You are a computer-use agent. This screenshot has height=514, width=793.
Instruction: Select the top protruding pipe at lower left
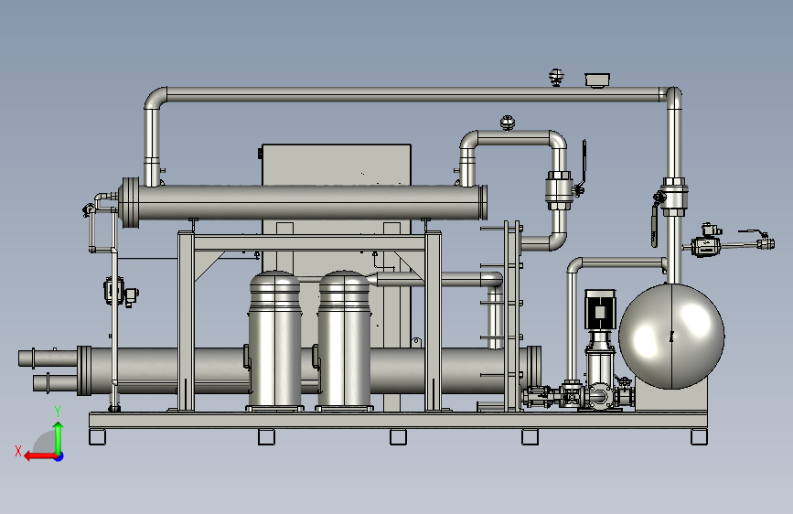[x=48, y=358]
